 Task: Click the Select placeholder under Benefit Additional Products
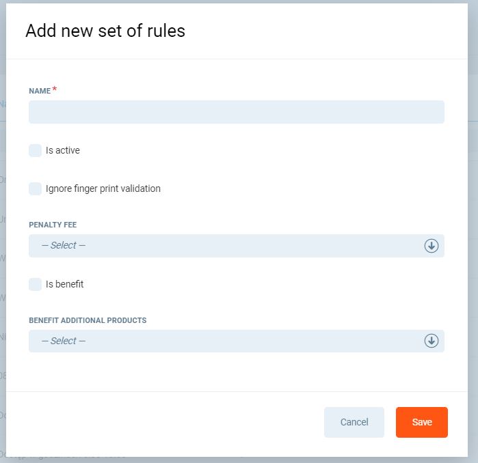(x=64, y=341)
